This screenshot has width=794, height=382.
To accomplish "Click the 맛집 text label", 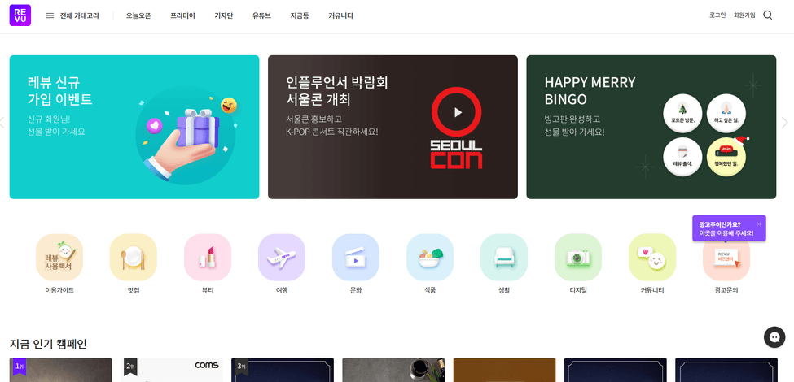I will point(134,290).
